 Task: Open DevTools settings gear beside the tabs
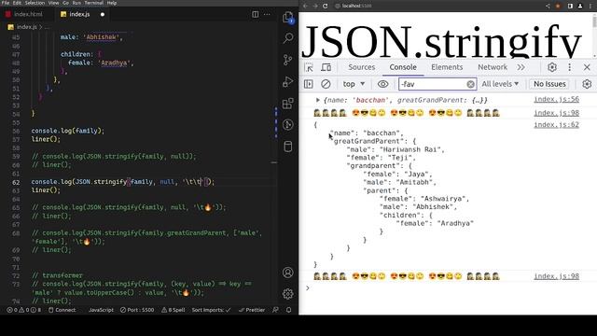[552, 67]
